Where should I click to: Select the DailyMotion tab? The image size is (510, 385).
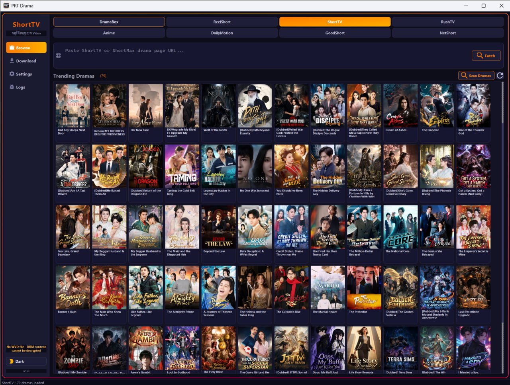pos(222,33)
